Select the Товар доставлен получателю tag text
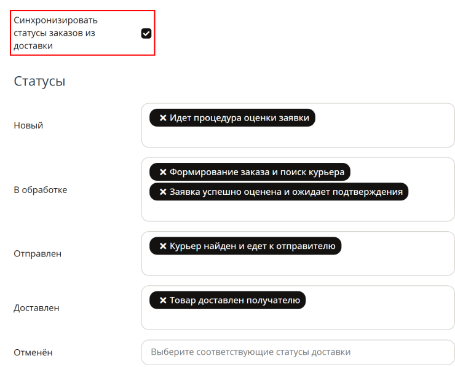 (235, 300)
